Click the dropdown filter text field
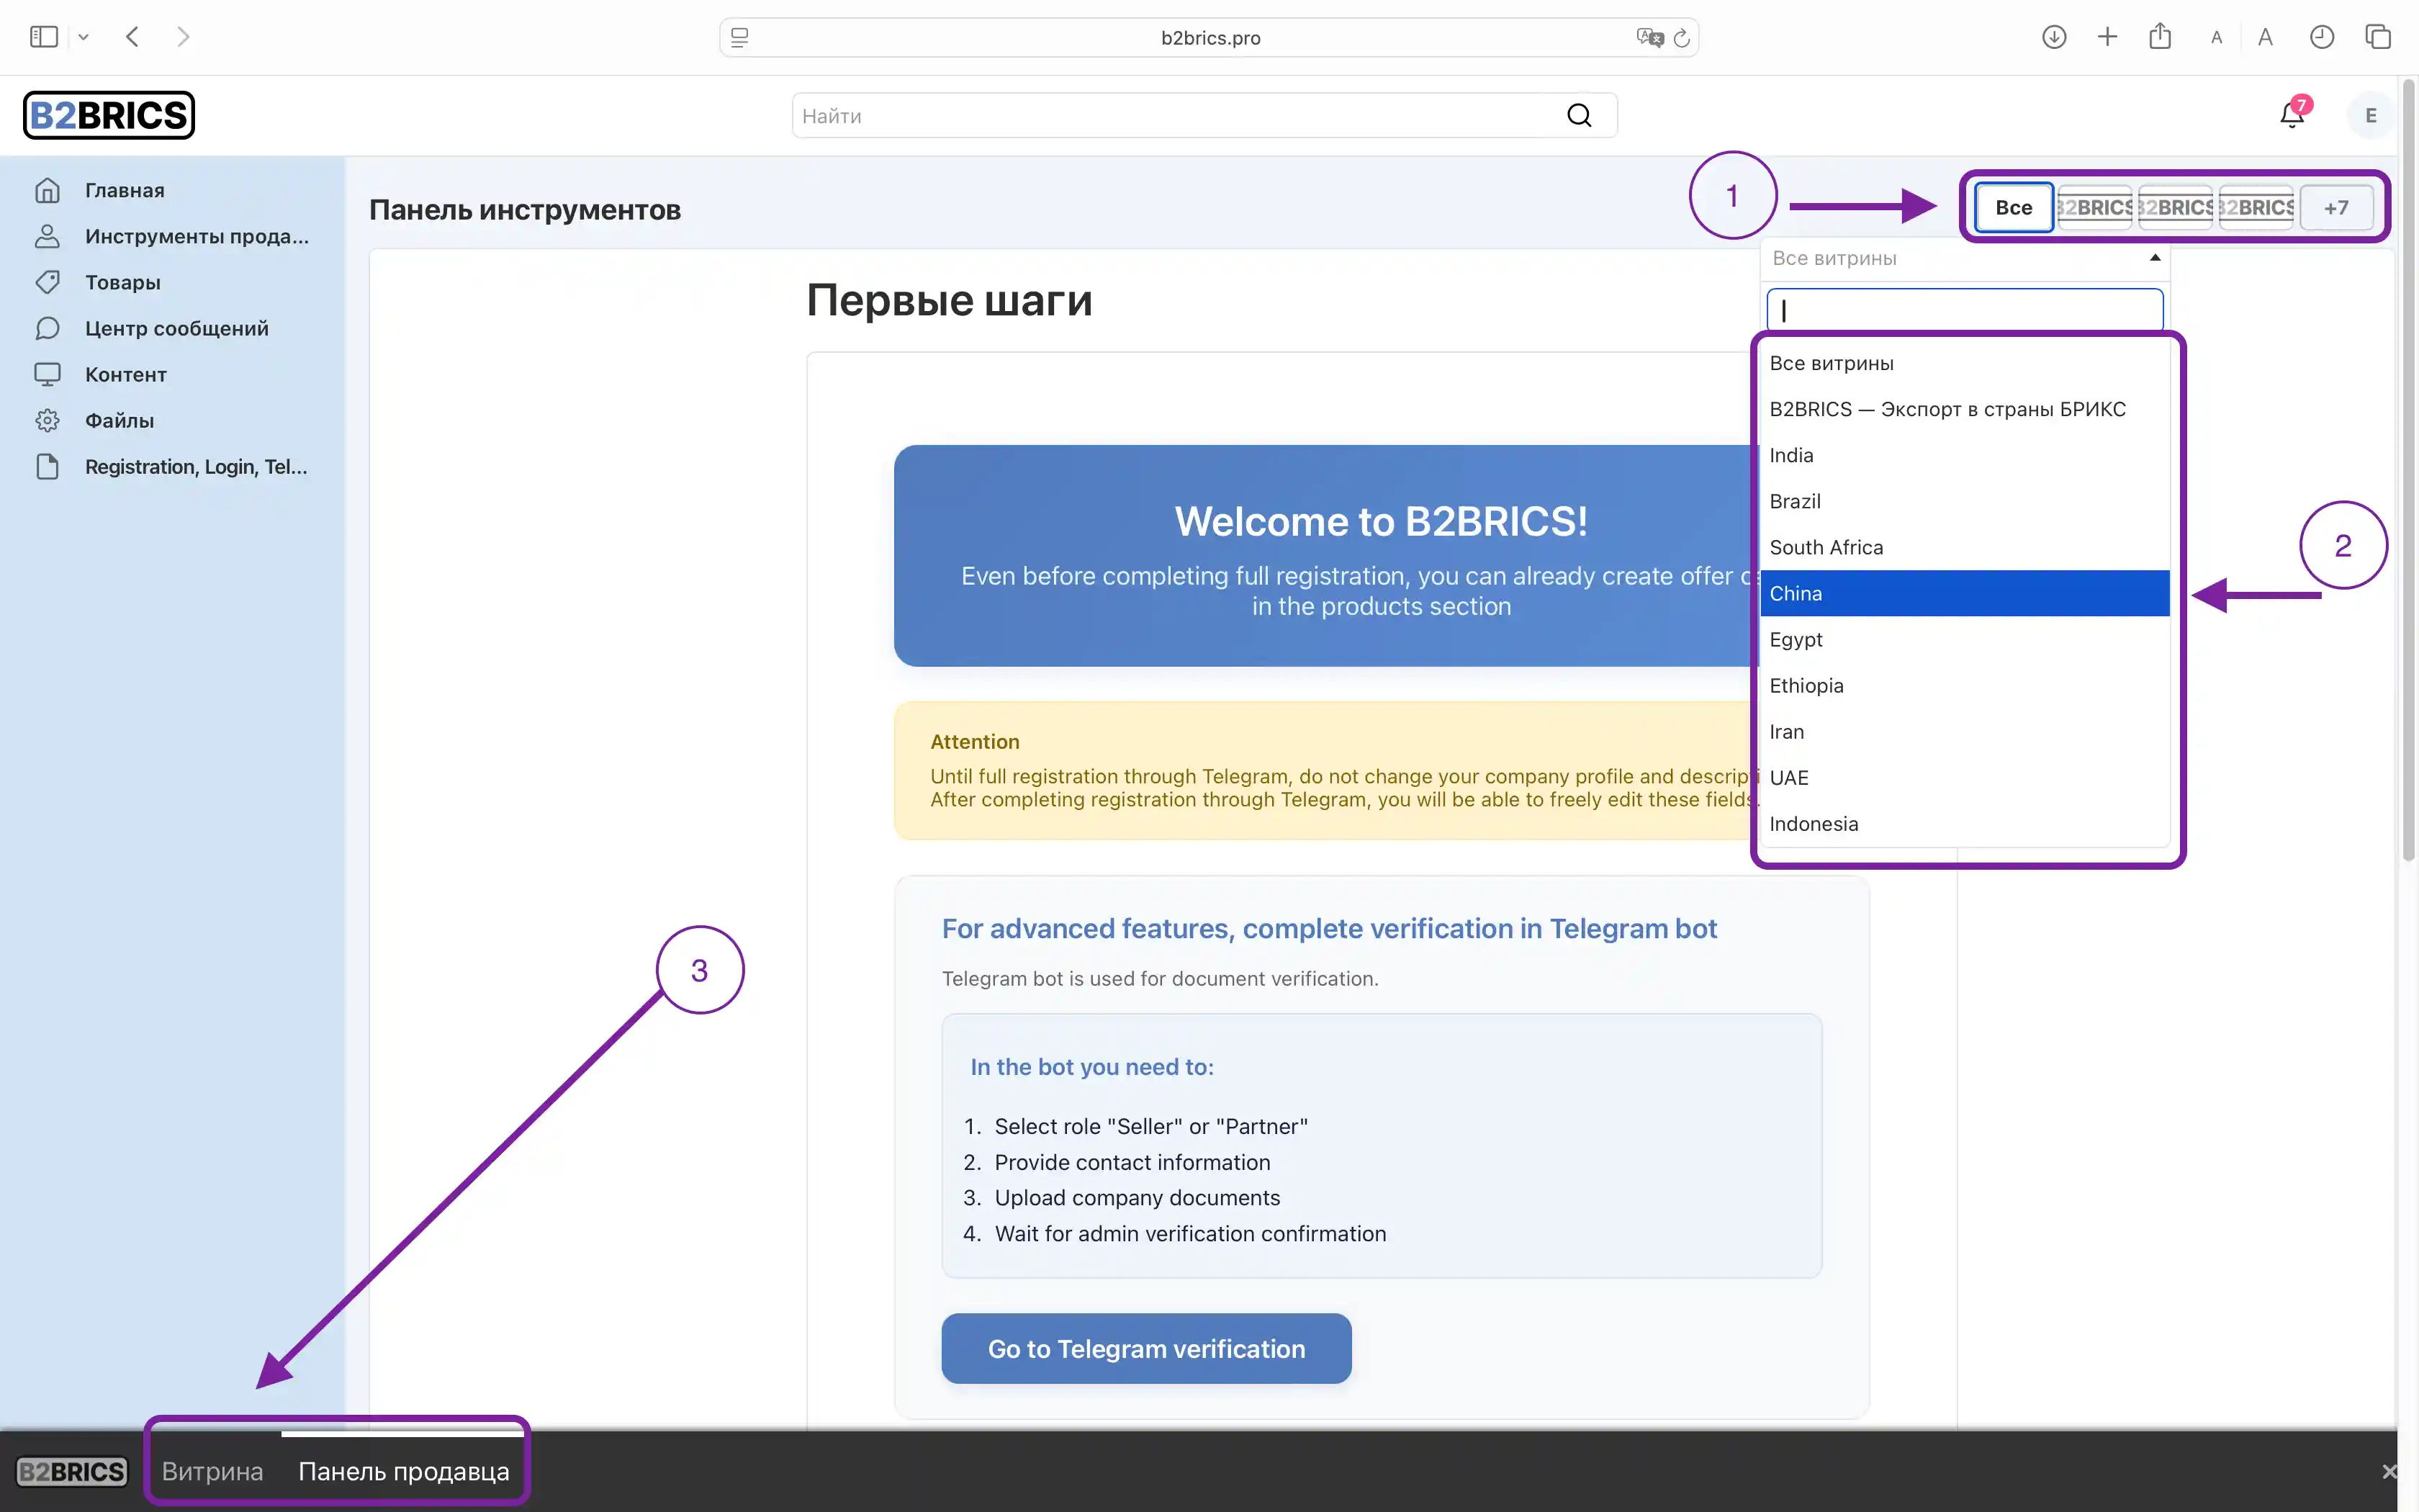 pos(1964,310)
